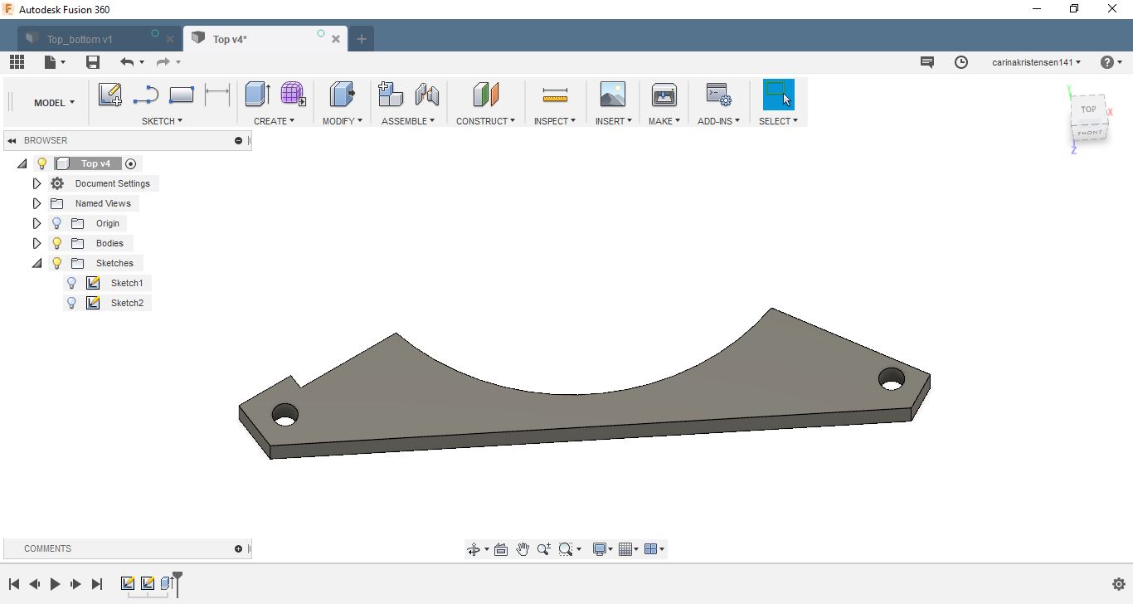Screen dimensions: 1133x604
Task: Show Sketch2 using its lightbulb
Action: [71, 303]
